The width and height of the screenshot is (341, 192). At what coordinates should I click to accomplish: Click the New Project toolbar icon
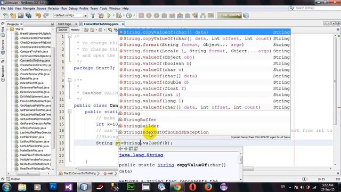13,15
